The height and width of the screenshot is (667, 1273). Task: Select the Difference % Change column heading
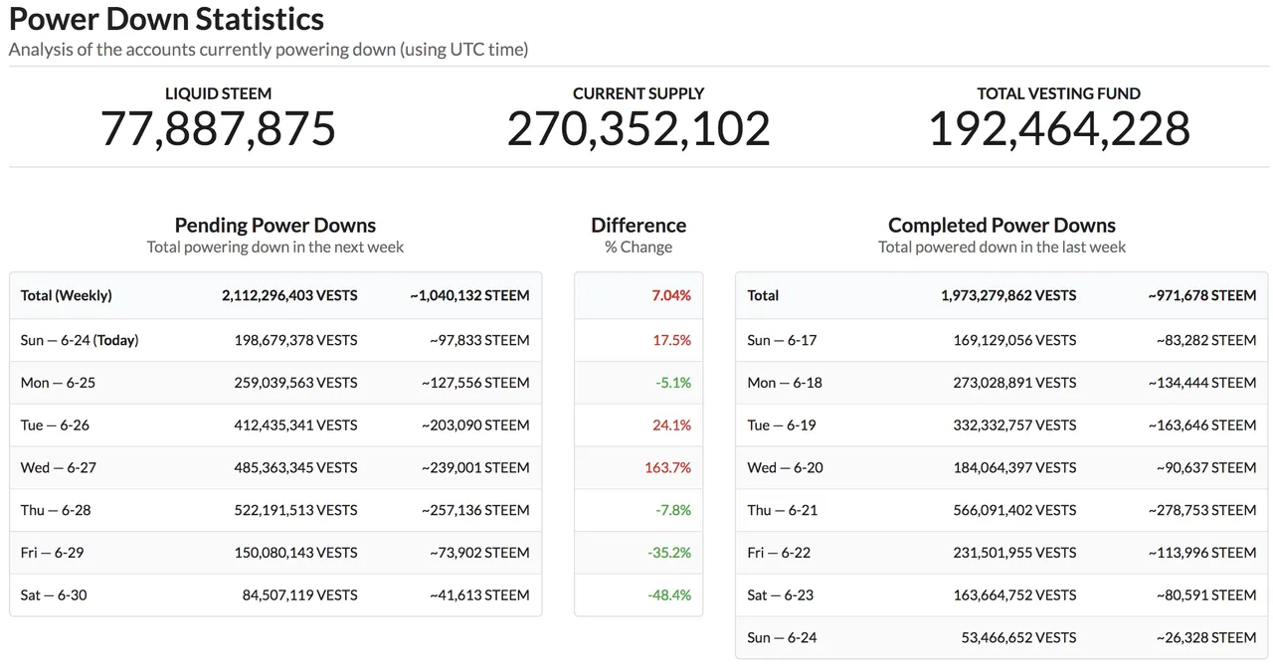[x=638, y=235]
